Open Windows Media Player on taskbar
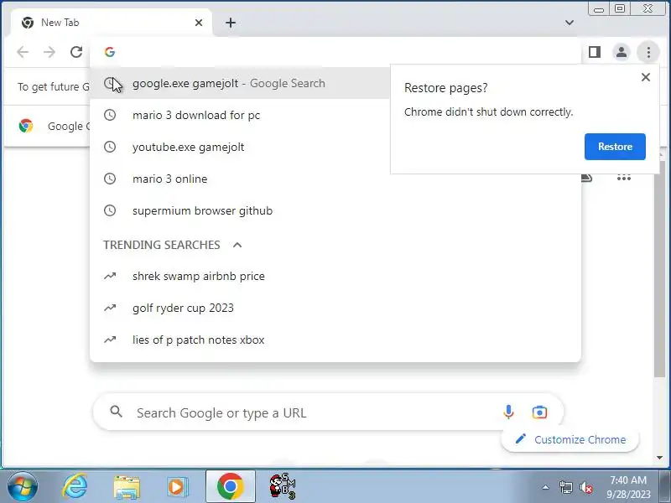 tap(177, 487)
